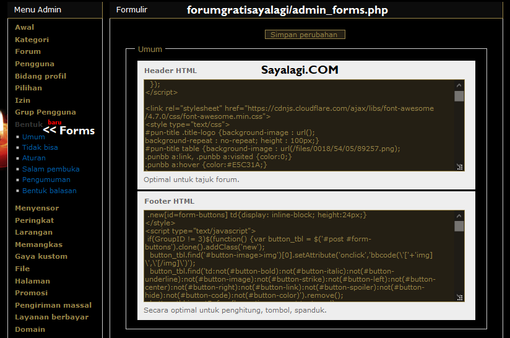Open the Larangan menu item
Viewport: 510px width, 338px height.
[x=33, y=232]
